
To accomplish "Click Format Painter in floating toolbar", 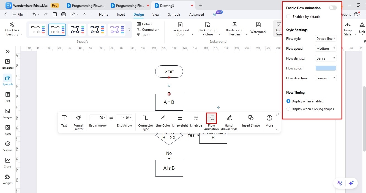I will point(78,122).
